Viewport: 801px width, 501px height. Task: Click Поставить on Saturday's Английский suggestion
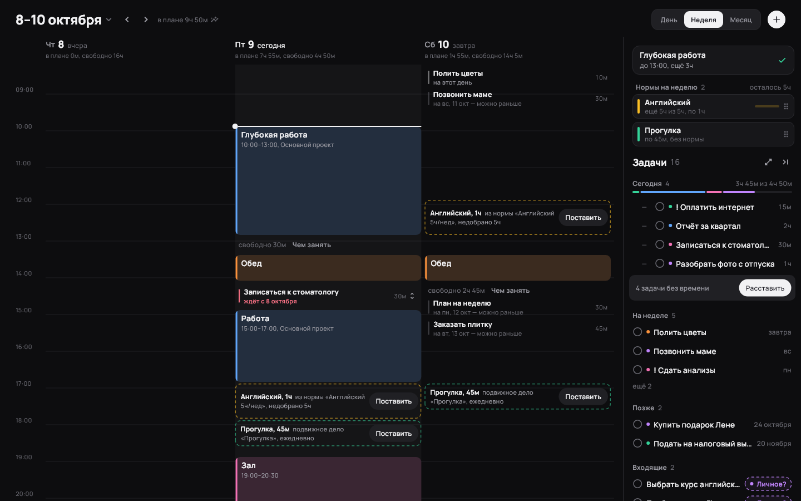coord(583,217)
